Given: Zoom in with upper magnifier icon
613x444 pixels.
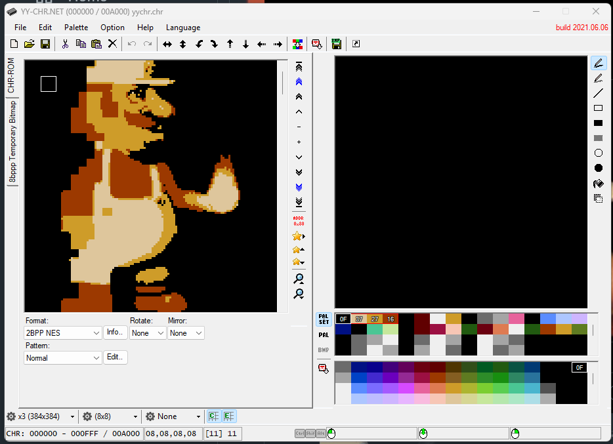Looking at the screenshot, I should point(299,279).
